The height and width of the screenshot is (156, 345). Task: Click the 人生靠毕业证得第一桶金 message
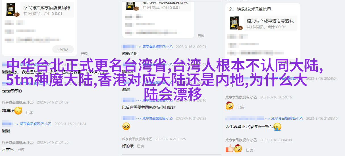[x=249, y=127]
